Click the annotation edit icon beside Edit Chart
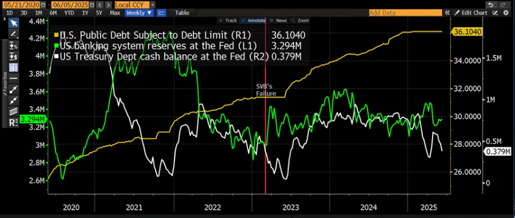The image size is (515, 218). click(x=495, y=13)
